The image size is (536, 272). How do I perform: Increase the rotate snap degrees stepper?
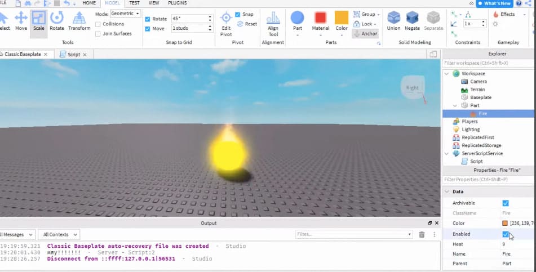coord(210,17)
